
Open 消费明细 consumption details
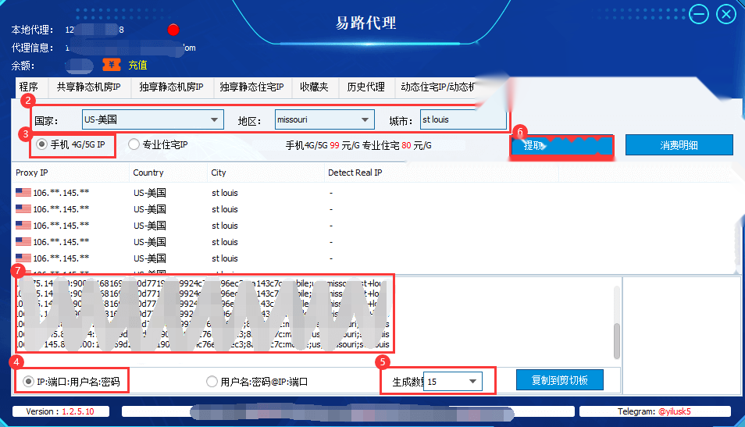click(679, 145)
